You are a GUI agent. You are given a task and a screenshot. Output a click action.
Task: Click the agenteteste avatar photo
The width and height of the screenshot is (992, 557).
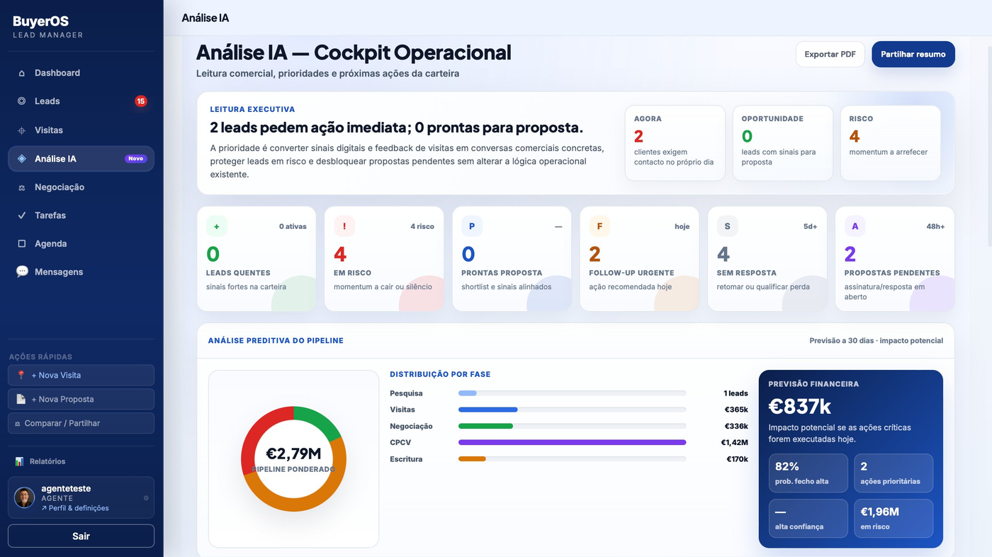coord(24,497)
